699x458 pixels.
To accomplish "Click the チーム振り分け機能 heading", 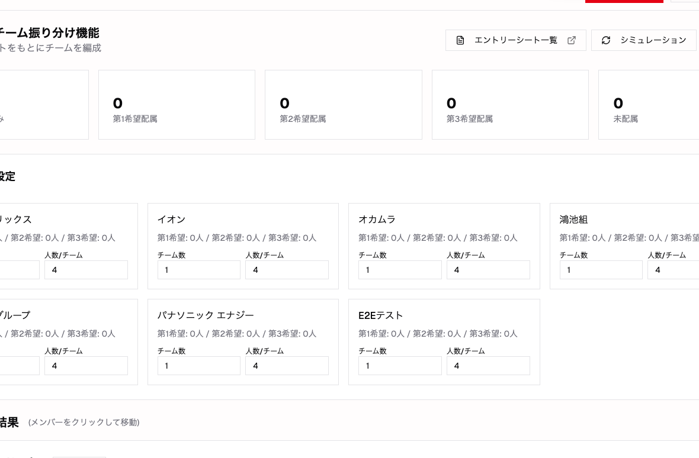I will tap(49, 33).
